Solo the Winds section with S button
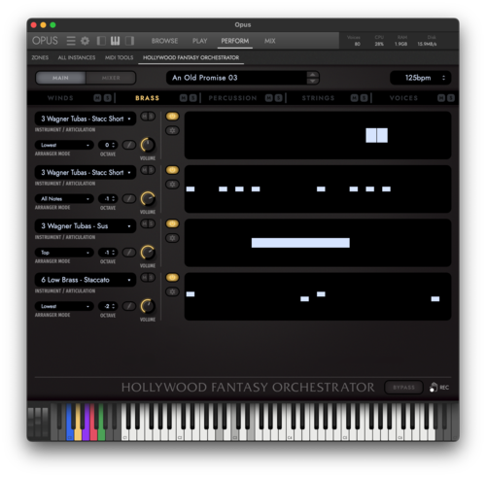 point(107,98)
